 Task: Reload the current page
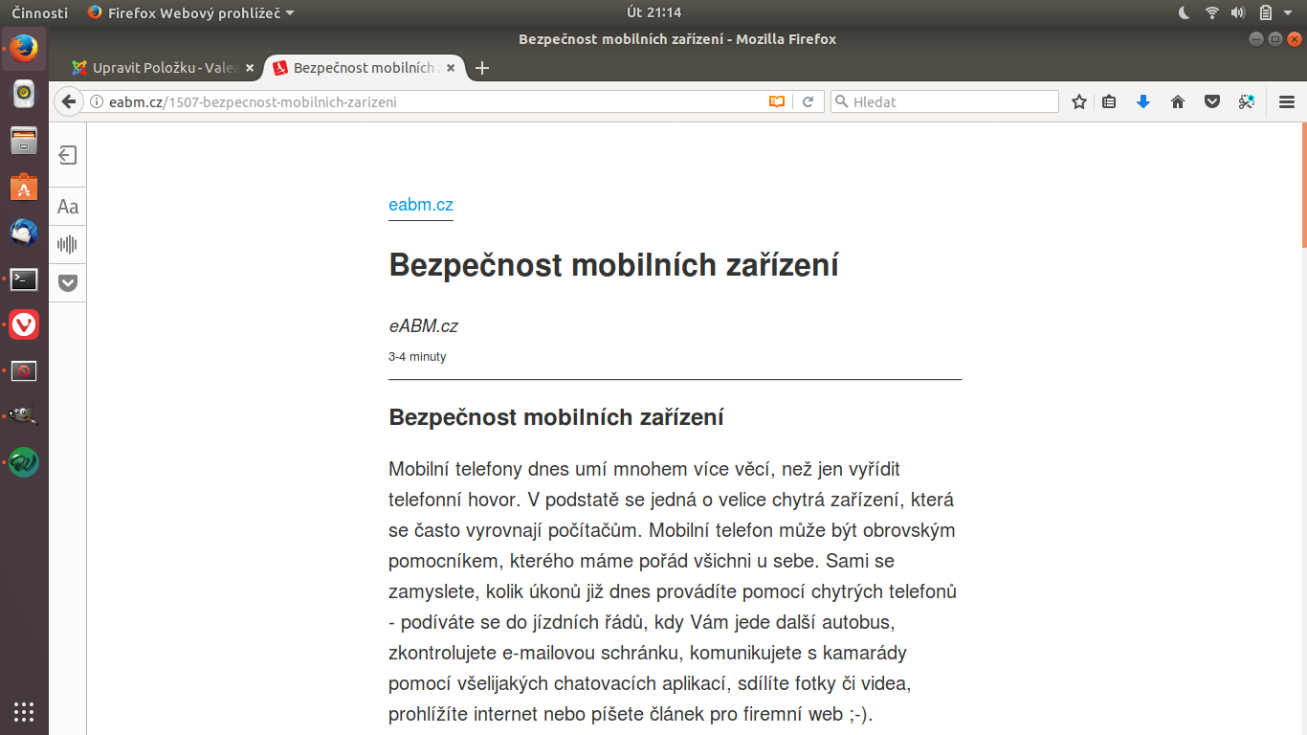pyautogui.click(x=808, y=101)
